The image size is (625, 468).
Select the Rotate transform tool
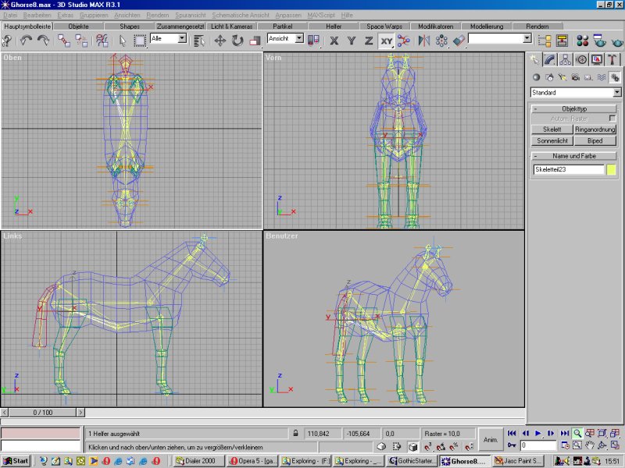tap(237, 40)
